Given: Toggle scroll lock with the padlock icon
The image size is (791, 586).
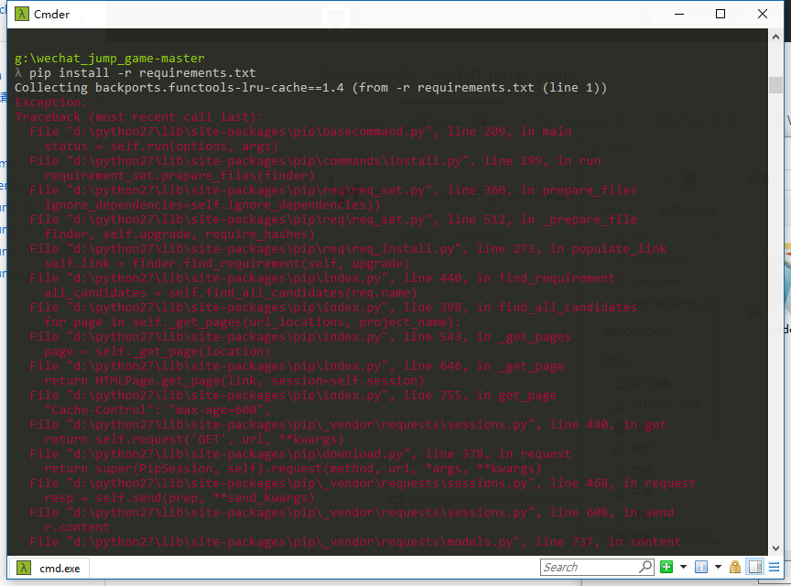Looking at the screenshot, I should point(736,566).
